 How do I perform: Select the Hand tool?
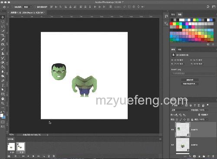[x=3, y=99]
